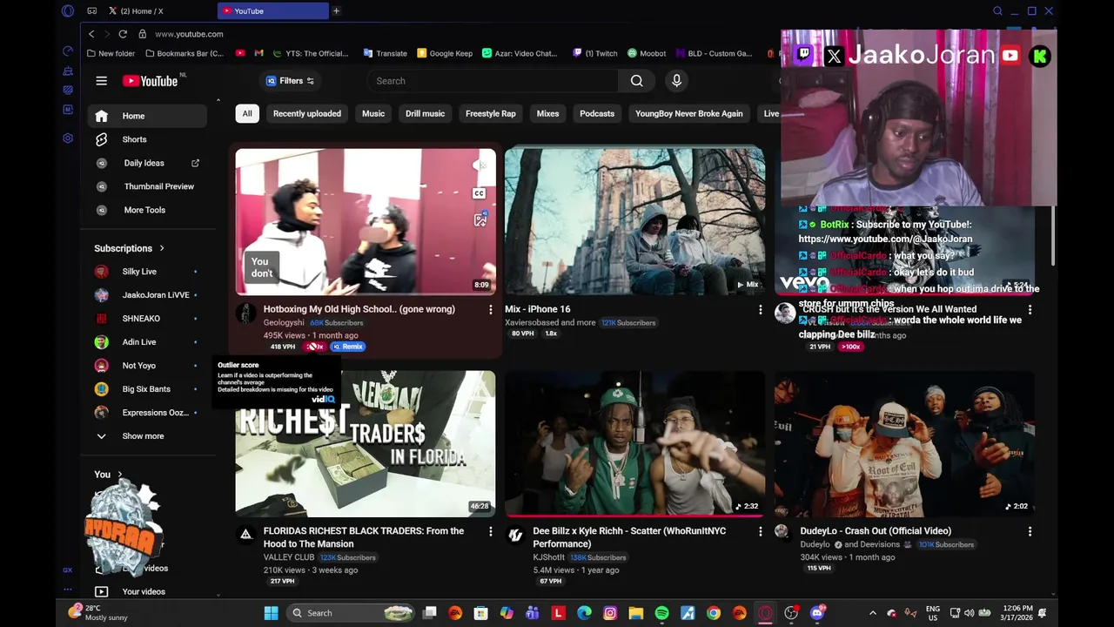Select the YouTube browser tab
The height and width of the screenshot is (627, 1114).
pyautogui.click(x=272, y=10)
